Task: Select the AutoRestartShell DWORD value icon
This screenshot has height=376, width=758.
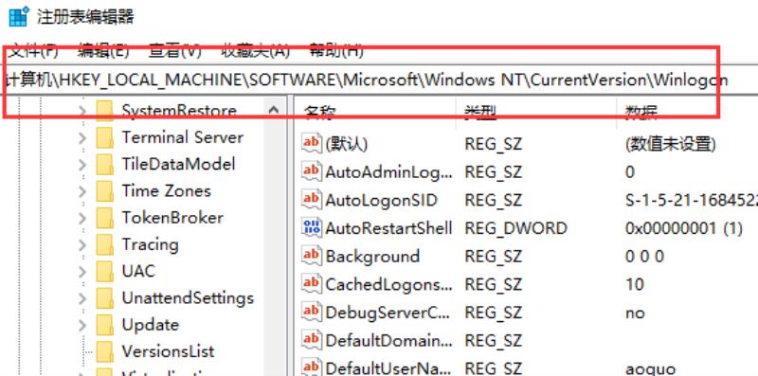Action: 312,227
